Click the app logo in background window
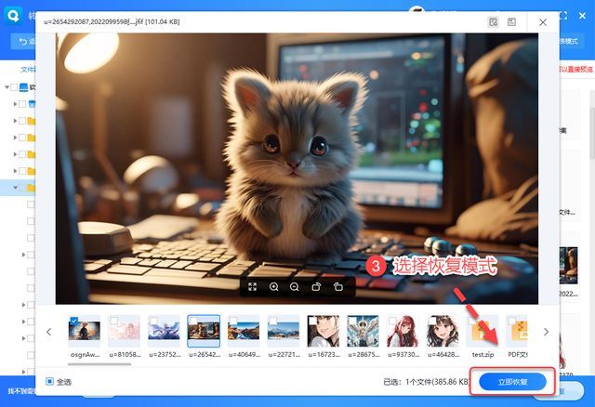This screenshot has height=407, width=595. click(13, 16)
